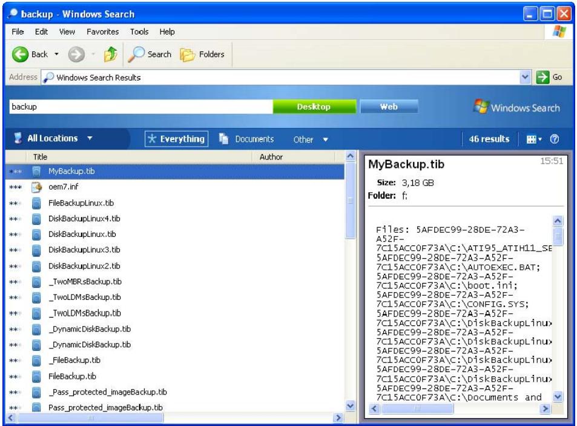This screenshot has height=426, width=577.
Task: Click the oem7.inf file icon
Action: click(36, 187)
